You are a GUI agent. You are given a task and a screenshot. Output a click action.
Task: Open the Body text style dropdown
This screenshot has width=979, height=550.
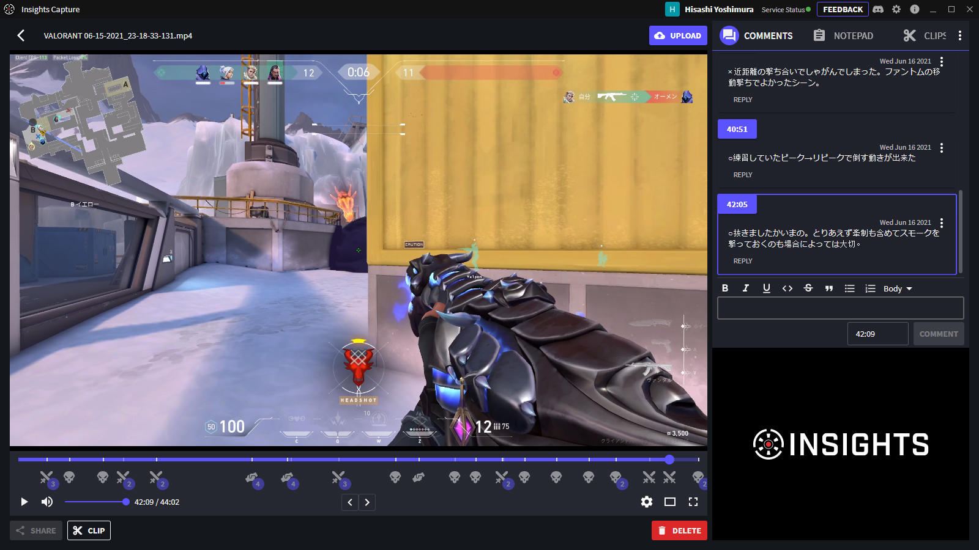coord(898,288)
